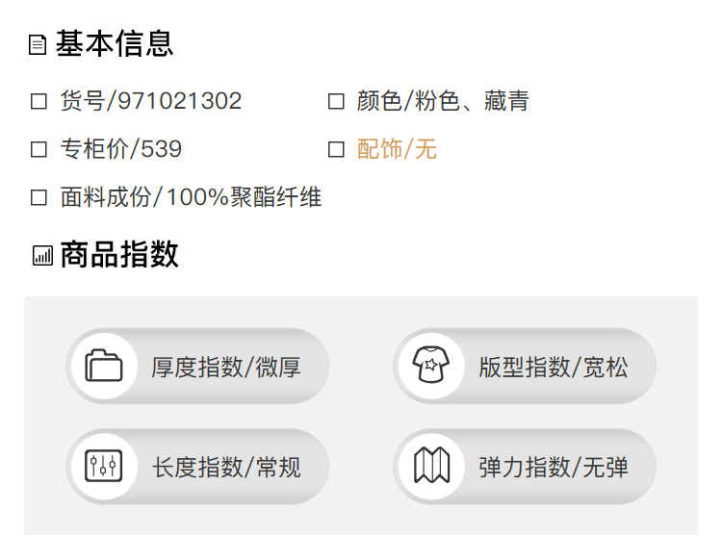This screenshot has width=722, height=535.
Task: Click the 货号/971021302 item number text
Action: [x=151, y=102]
